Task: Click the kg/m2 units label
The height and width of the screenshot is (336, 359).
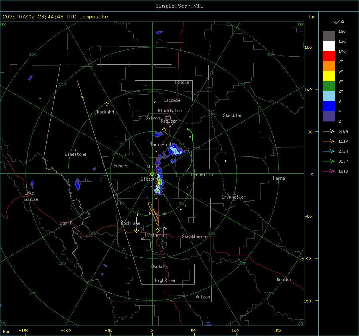Action: pyautogui.click(x=338, y=22)
